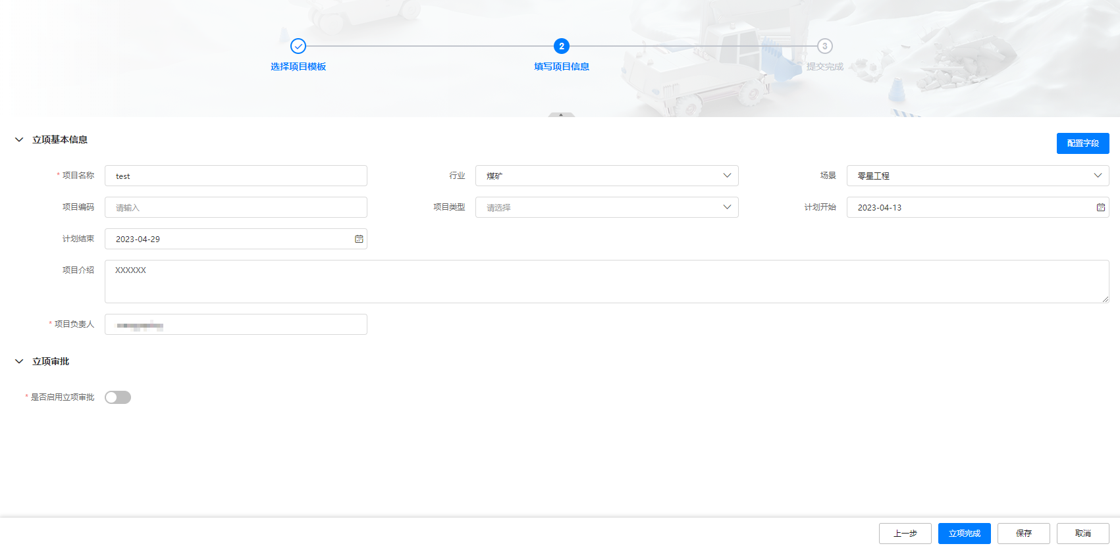The image size is (1120, 548).
Task: Click the step 2 circle icon
Action: click(561, 46)
